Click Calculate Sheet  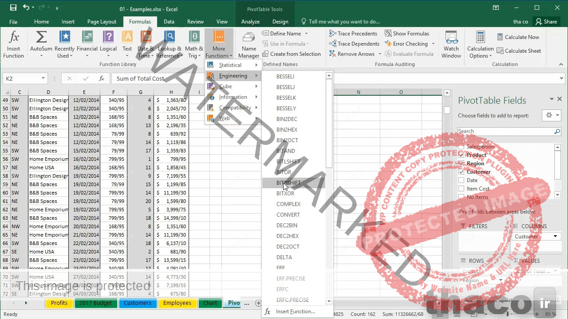pos(519,51)
